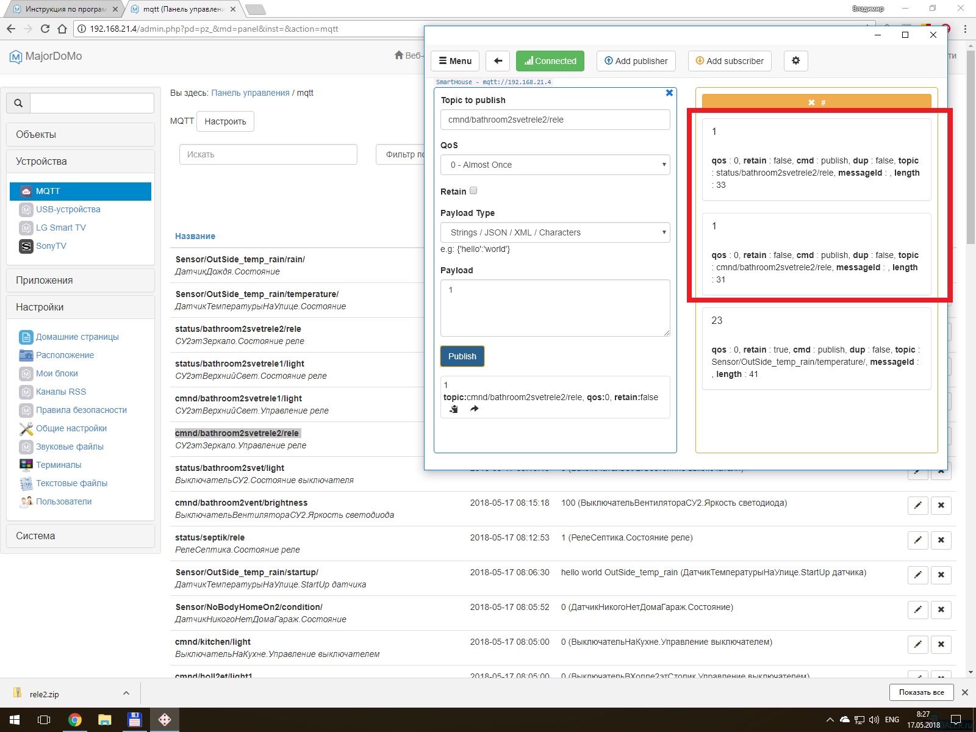Open LG Smart TV in the sidebar

(60, 228)
